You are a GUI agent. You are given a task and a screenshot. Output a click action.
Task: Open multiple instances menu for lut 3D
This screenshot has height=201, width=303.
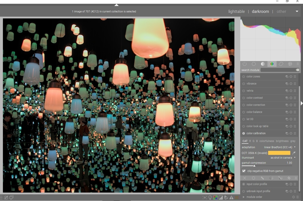tap(287, 119)
